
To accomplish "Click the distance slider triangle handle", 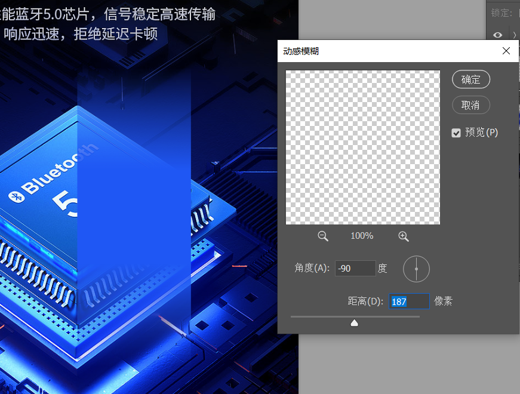I will pyautogui.click(x=354, y=323).
